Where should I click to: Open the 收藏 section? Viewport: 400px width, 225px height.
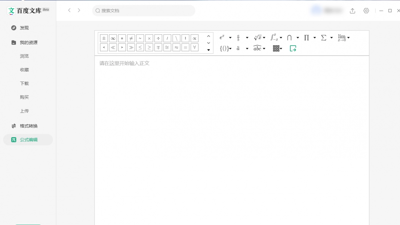24,70
